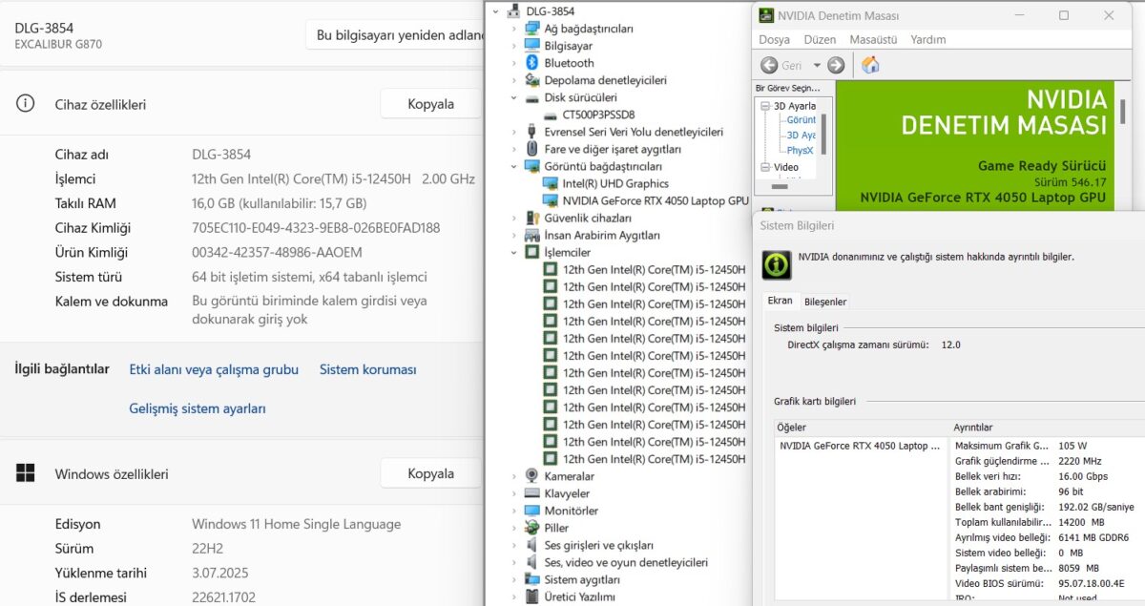Select NVIDIA GeForce RTX 4050 Laptop GPU device
Viewport: 1145px width, 606px height.
[x=655, y=200]
